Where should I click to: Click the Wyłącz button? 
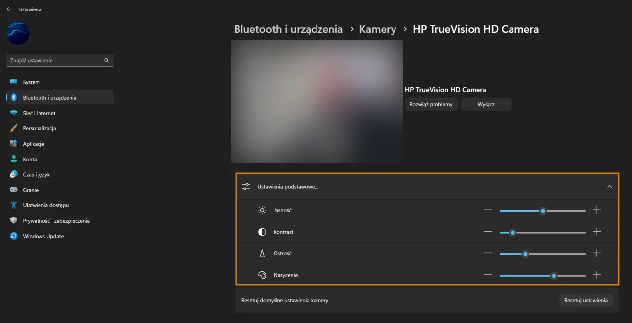tap(486, 104)
